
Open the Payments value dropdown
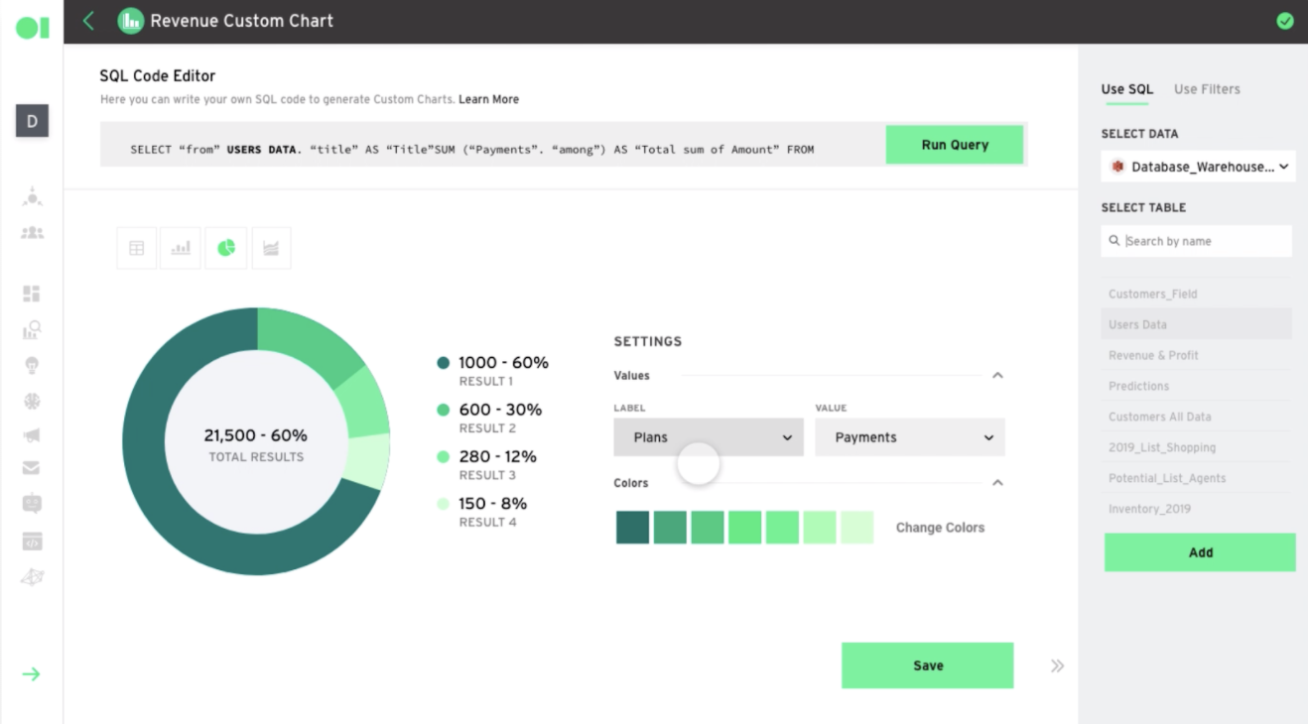(909, 437)
